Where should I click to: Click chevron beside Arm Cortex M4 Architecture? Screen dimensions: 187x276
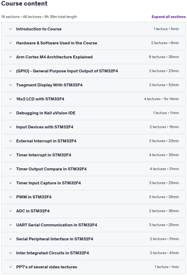[11, 57]
